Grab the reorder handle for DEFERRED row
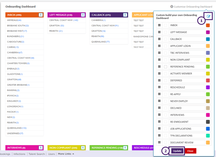 159,80
